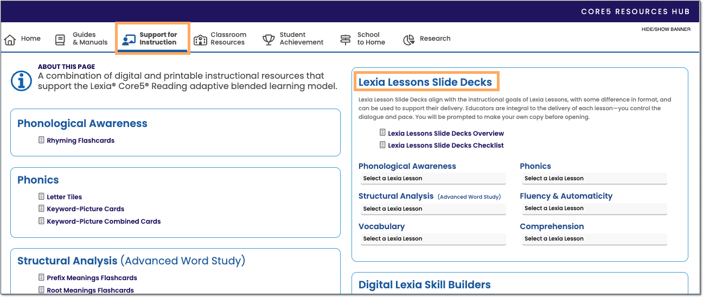This screenshot has width=703, height=297.
Task: Click the left-column Structural Analysis heading
Action: [131, 261]
